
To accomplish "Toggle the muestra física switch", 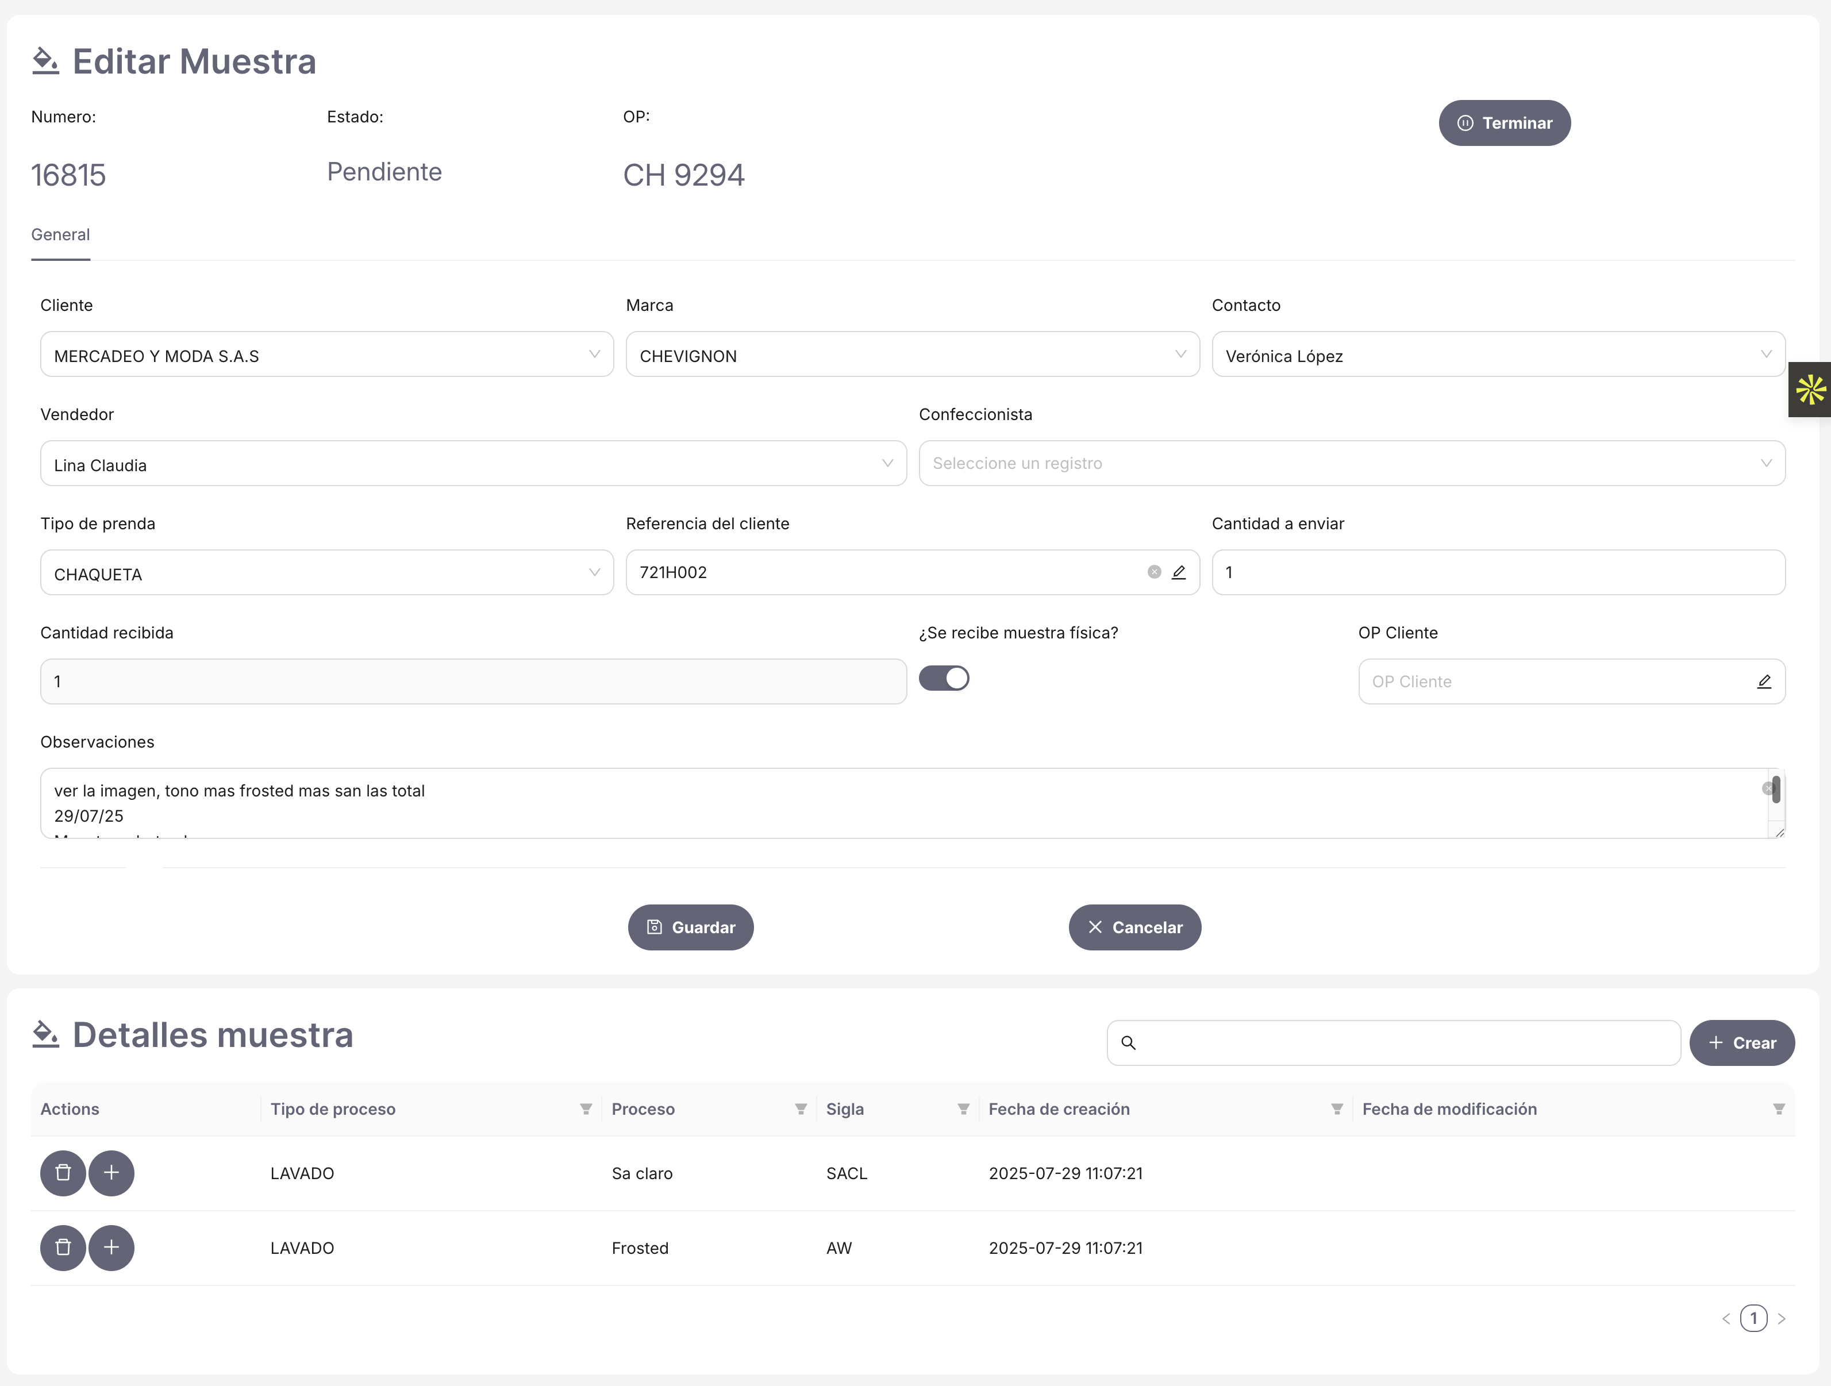I will [x=944, y=679].
